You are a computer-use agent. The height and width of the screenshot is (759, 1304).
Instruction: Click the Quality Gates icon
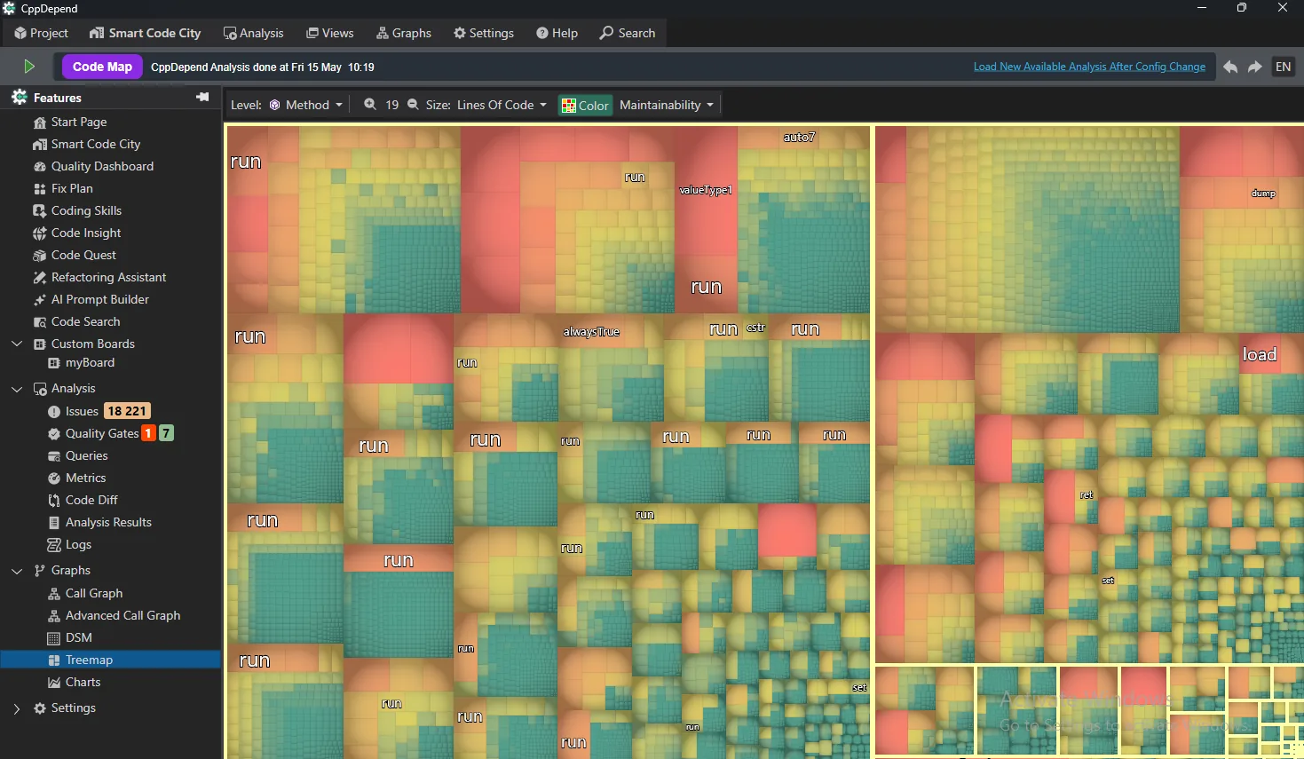click(53, 434)
